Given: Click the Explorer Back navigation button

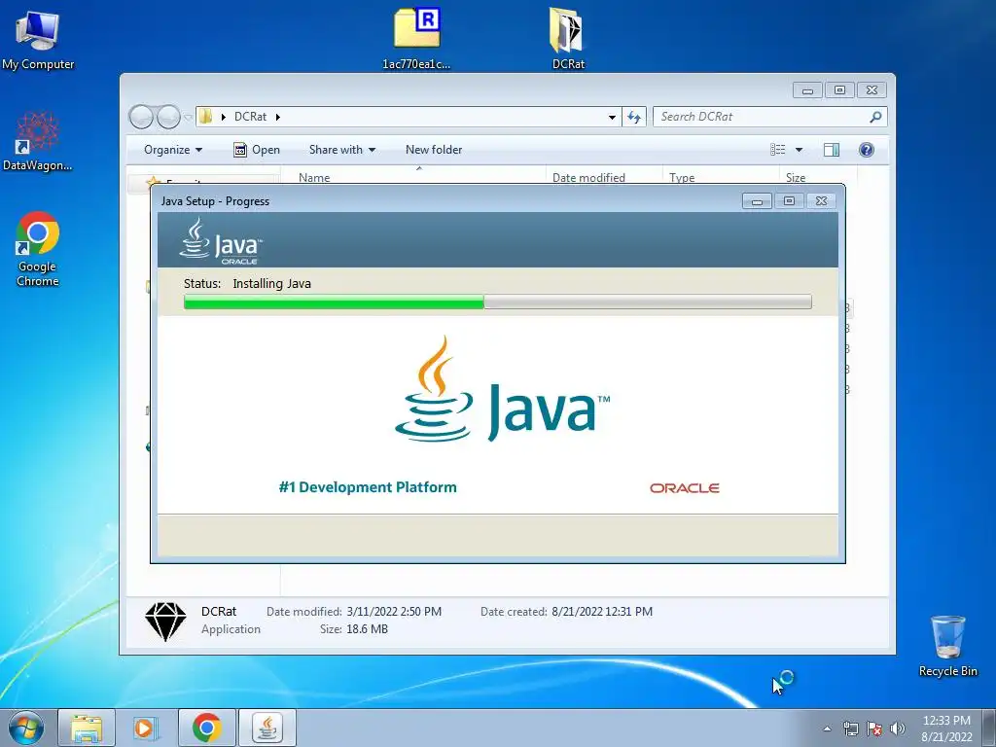Looking at the screenshot, I should [141, 117].
